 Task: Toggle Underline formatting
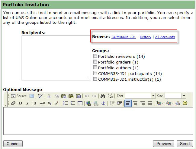coord(35,103)
